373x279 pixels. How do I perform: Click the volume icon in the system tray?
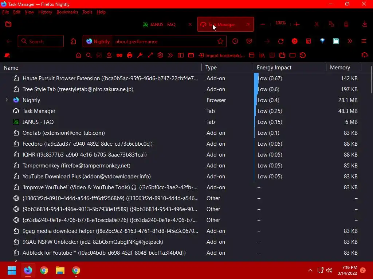point(329,270)
